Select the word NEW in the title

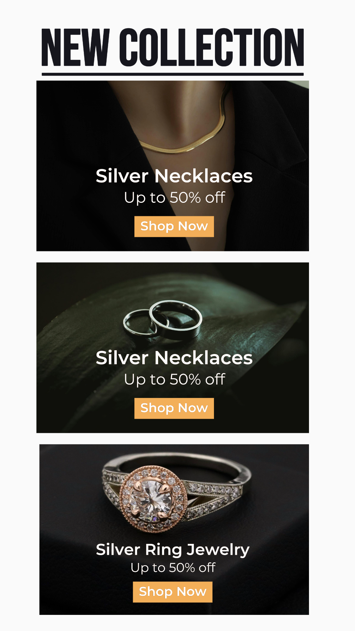point(75,47)
